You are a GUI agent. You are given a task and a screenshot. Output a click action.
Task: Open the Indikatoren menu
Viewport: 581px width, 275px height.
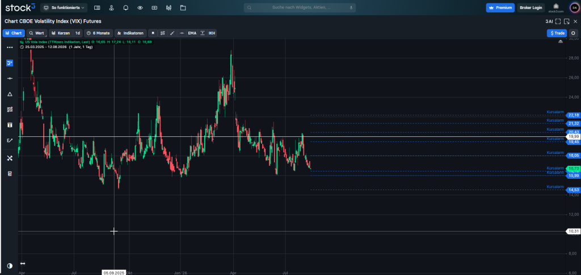pos(130,33)
